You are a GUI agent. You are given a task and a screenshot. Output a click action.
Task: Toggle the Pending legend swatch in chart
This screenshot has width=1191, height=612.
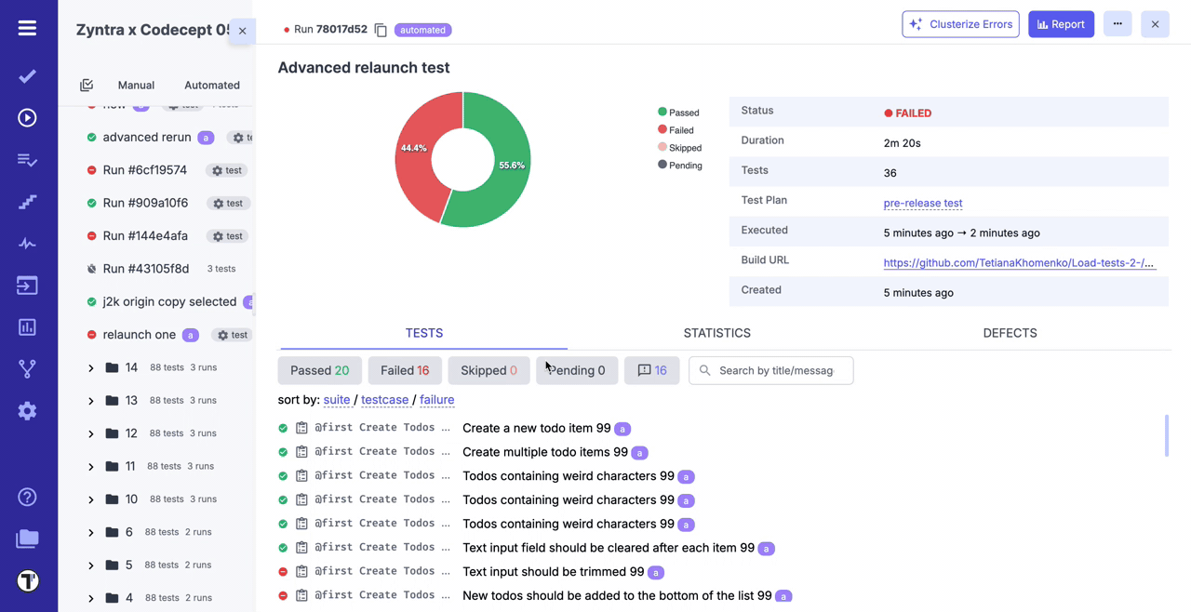(x=662, y=165)
